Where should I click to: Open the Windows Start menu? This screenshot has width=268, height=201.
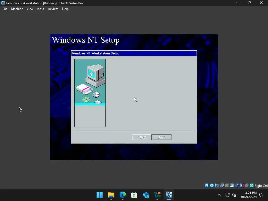point(99,195)
